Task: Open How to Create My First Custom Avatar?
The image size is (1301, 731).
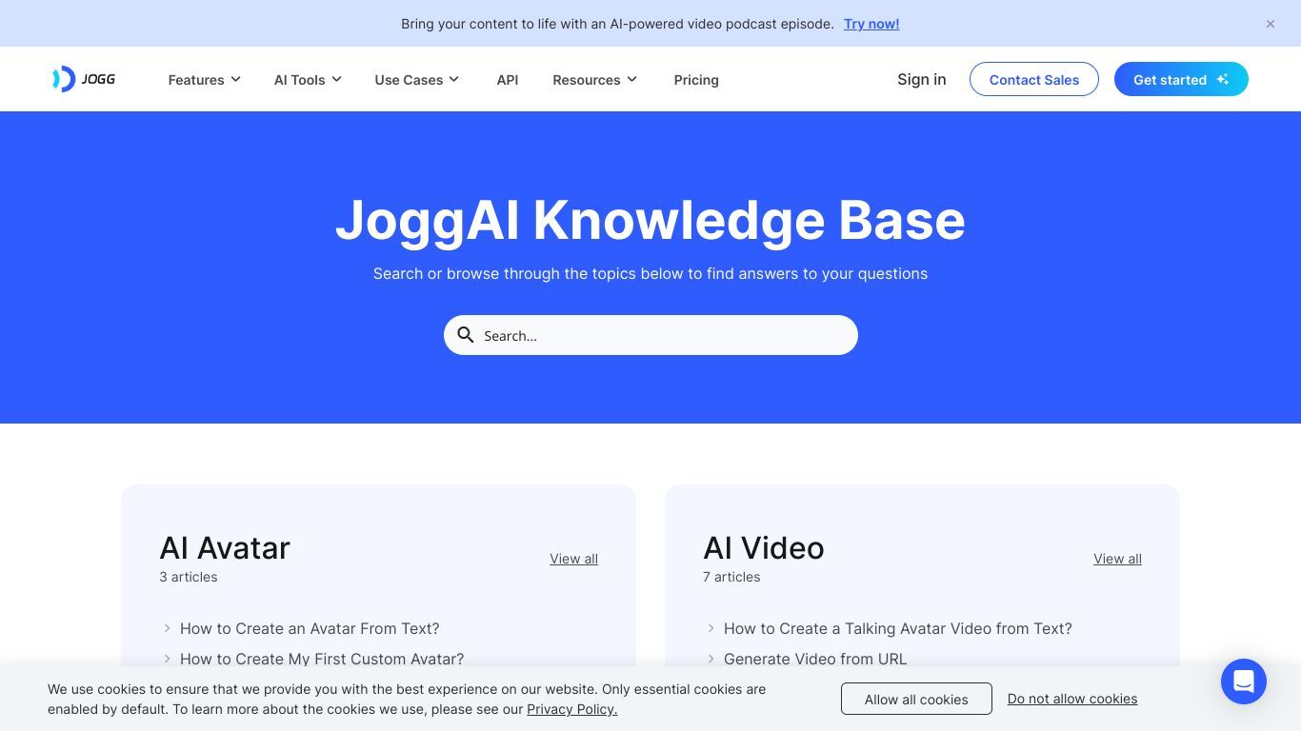Action: tap(322, 659)
